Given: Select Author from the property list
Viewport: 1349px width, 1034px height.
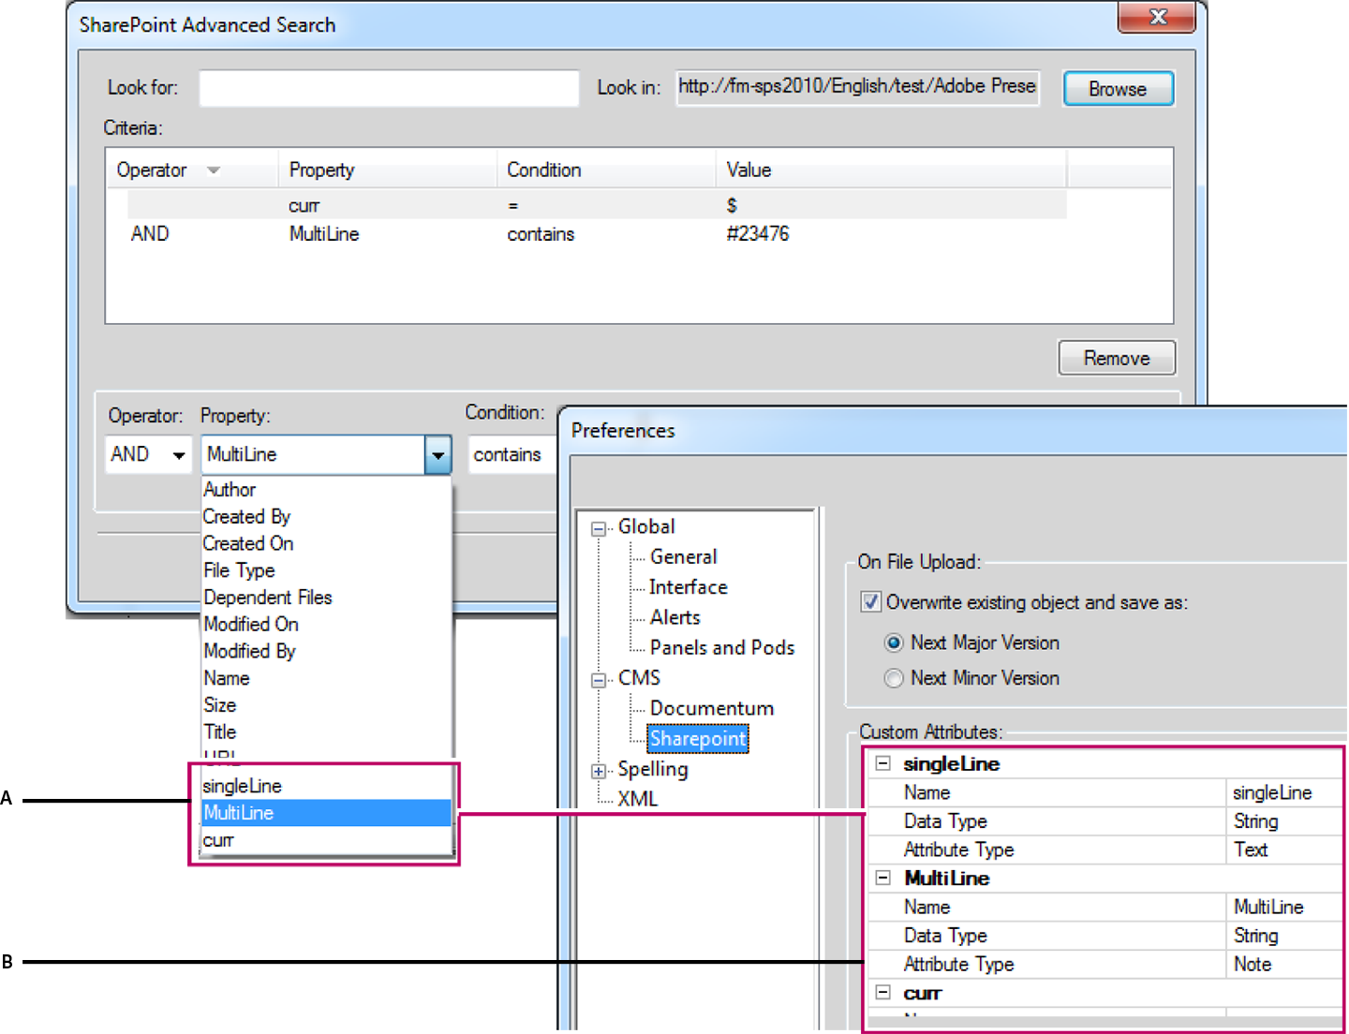Looking at the screenshot, I should 230,489.
